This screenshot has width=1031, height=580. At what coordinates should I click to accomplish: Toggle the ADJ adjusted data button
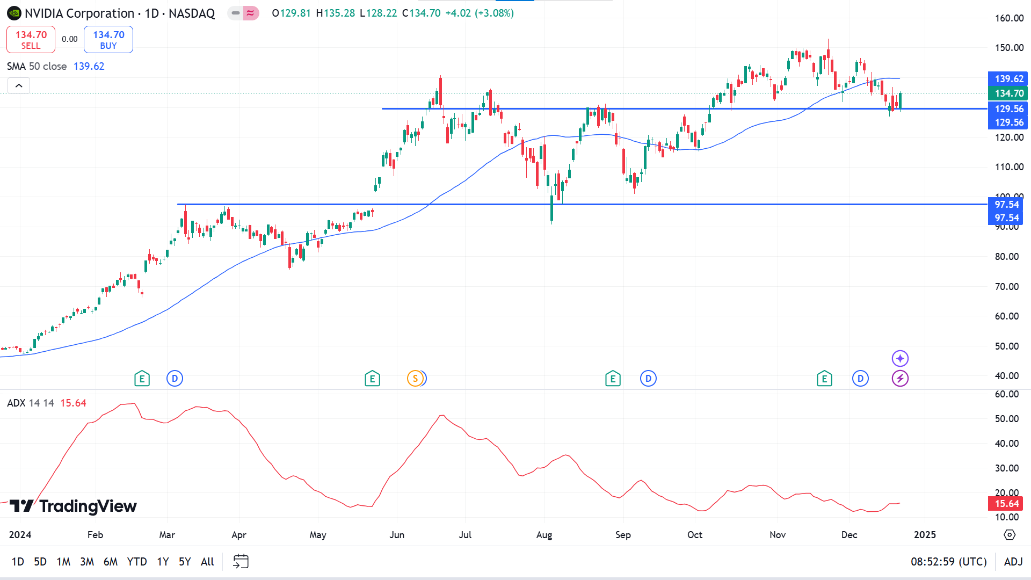click(1013, 561)
